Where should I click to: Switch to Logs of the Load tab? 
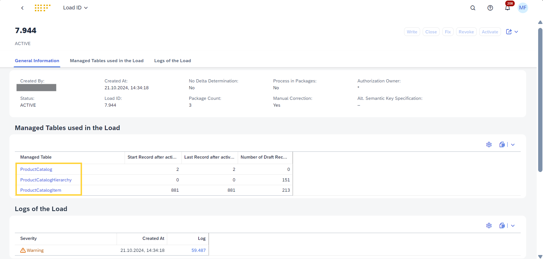(173, 61)
